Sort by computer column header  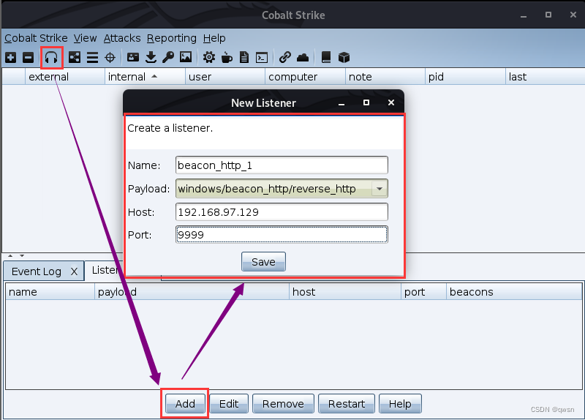click(305, 77)
